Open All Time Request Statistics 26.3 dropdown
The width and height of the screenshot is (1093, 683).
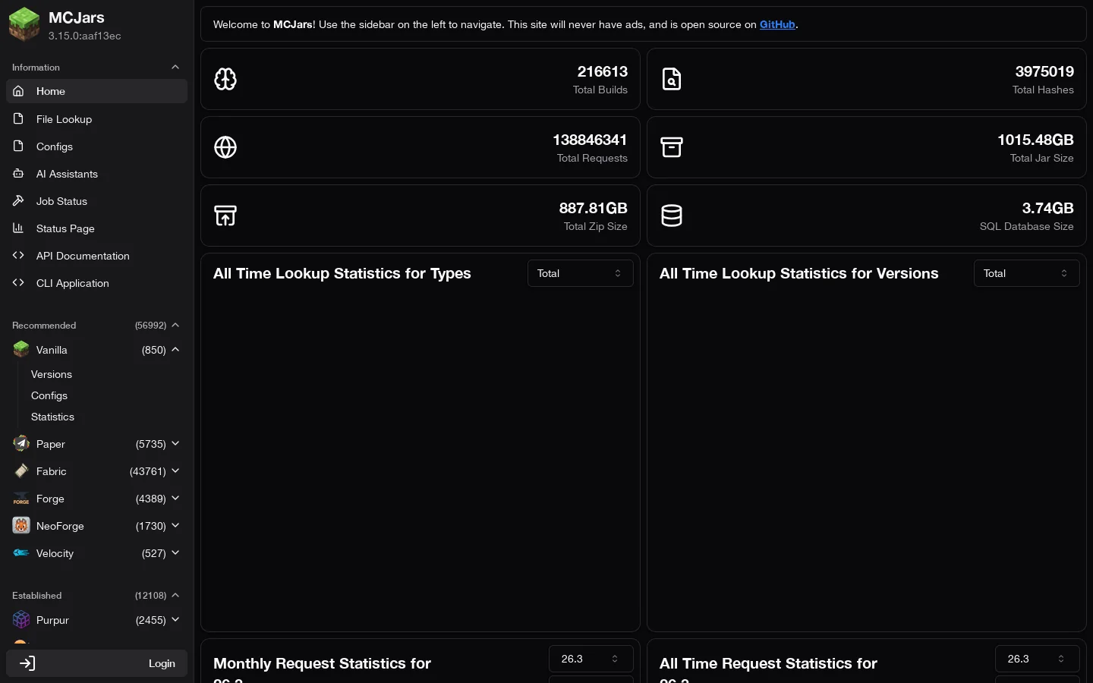1037,659
